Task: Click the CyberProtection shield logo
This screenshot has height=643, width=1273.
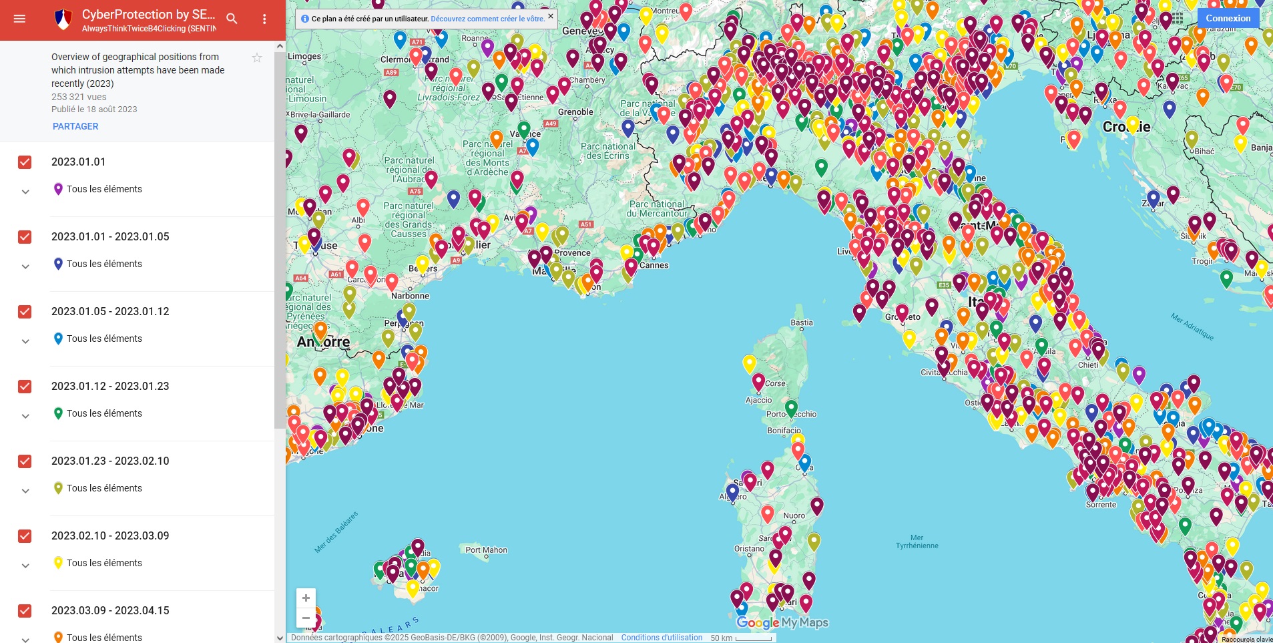Action: (x=63, y=19)
